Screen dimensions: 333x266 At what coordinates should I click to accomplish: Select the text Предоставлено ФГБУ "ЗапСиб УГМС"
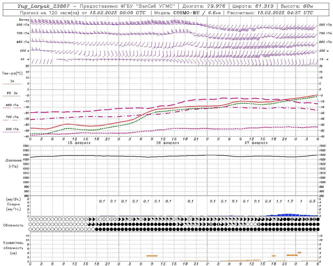[x=127, y=6]
